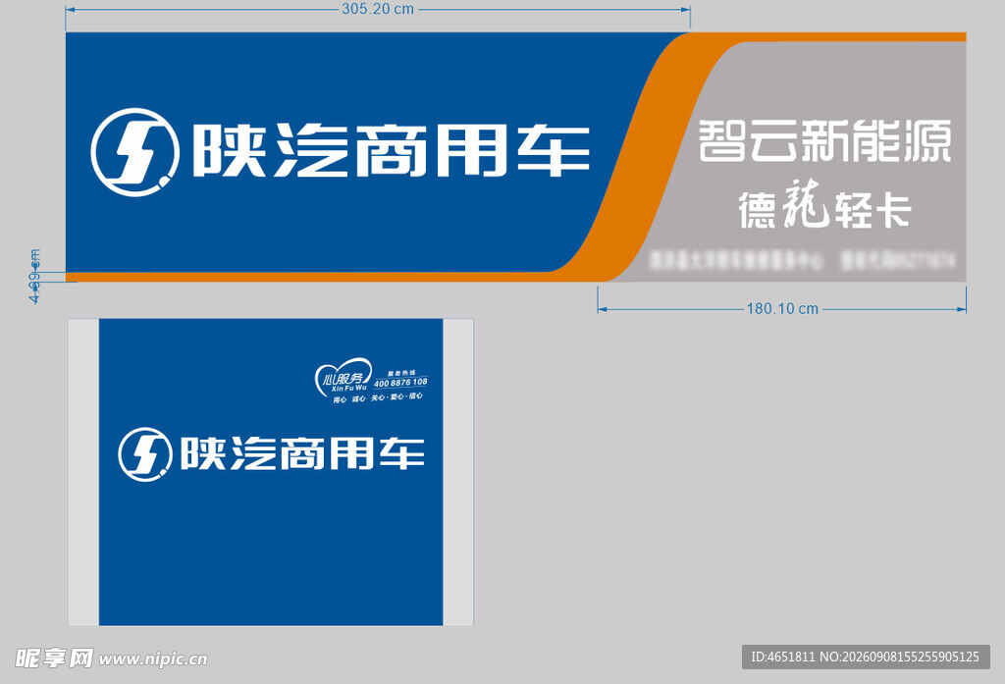Viewport: 1005px width, 684px height.
Task: Select the Xin Fu Wu pinyin text
Action: [x=349, y=389]
